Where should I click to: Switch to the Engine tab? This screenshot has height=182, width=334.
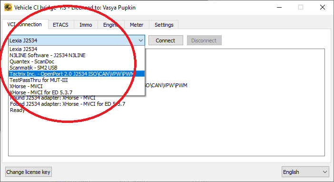pos(111,25)
